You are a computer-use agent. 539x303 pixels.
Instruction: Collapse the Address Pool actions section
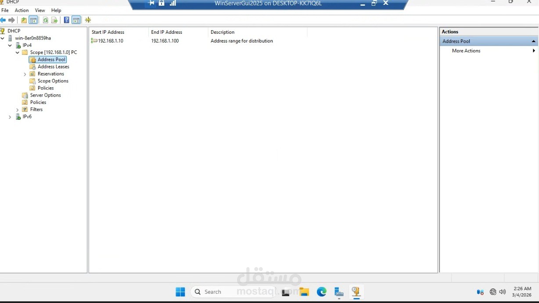coord(534,41)
